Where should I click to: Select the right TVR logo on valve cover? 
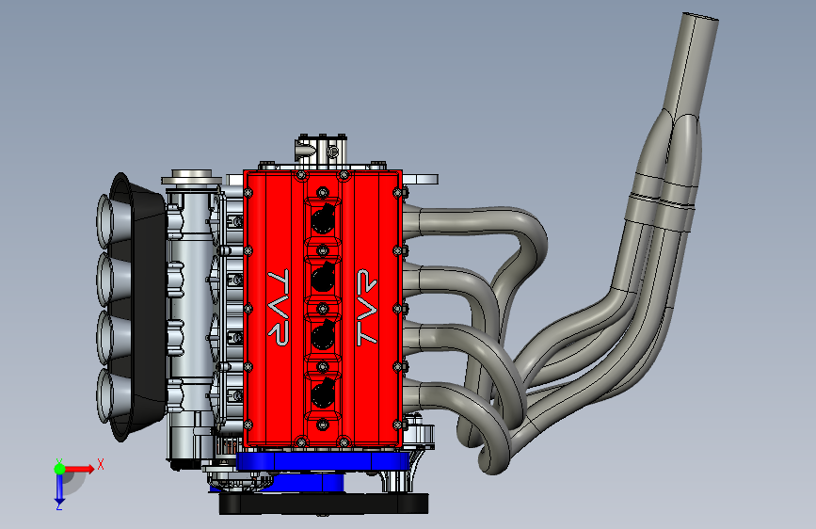(x=367, y=307)
